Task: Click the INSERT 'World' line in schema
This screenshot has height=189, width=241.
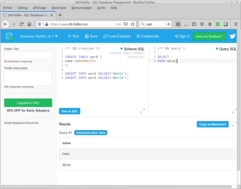Action: coord(97,78)
